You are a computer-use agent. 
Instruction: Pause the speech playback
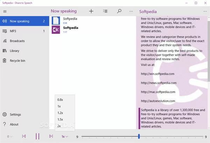[37, 136]
